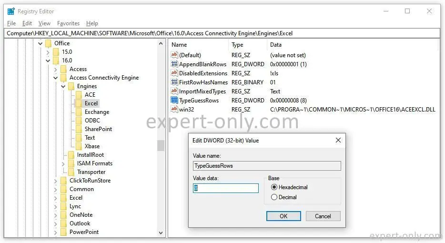The width and height of the screenshot is (445, 243).
Task: Click the Registry Editor app icon in title bar
Action: click(11, 11)
